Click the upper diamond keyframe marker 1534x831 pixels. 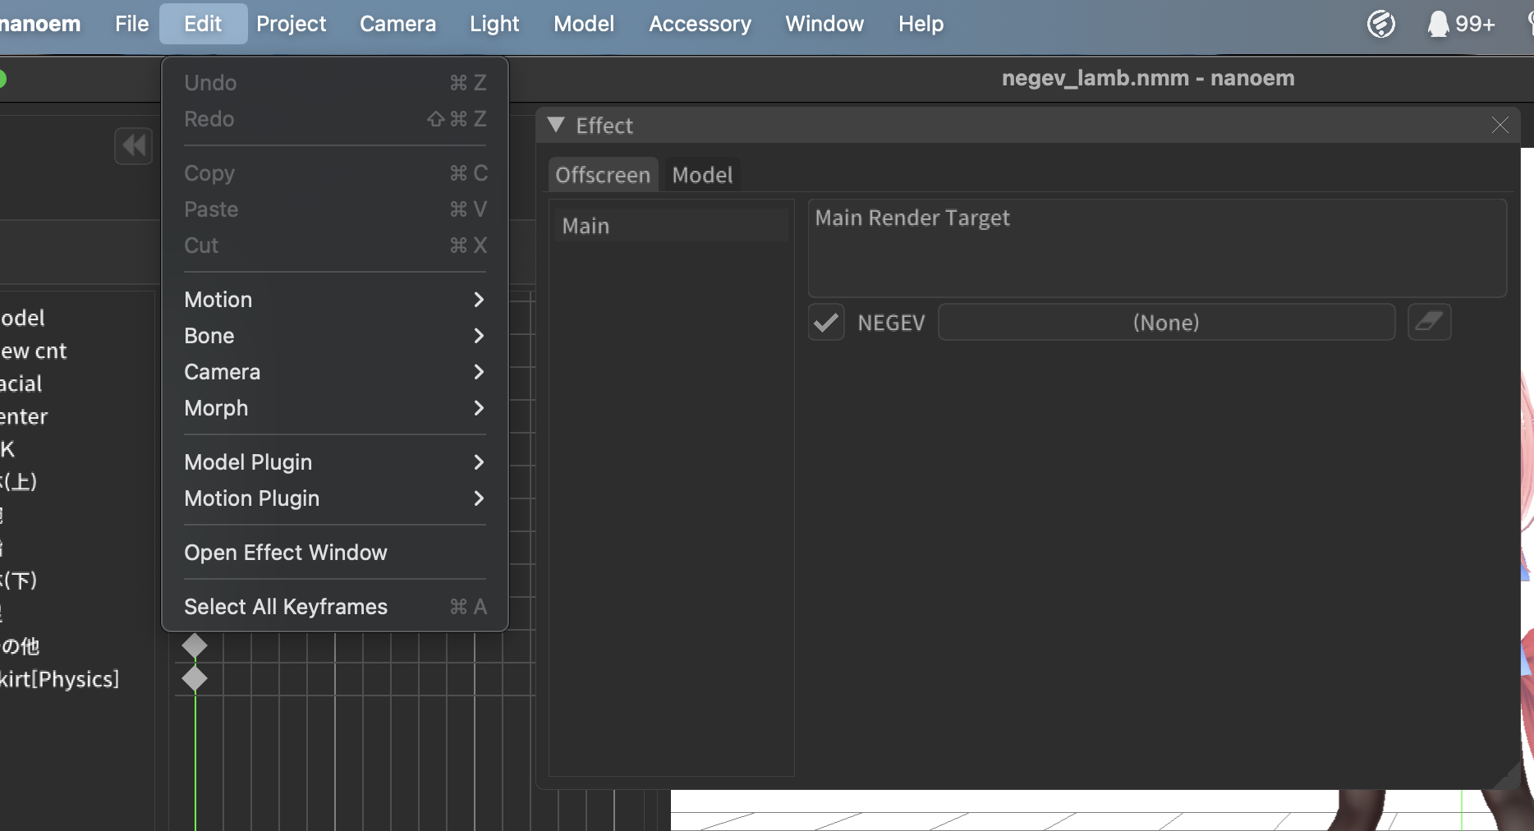[x=195, y=645]
